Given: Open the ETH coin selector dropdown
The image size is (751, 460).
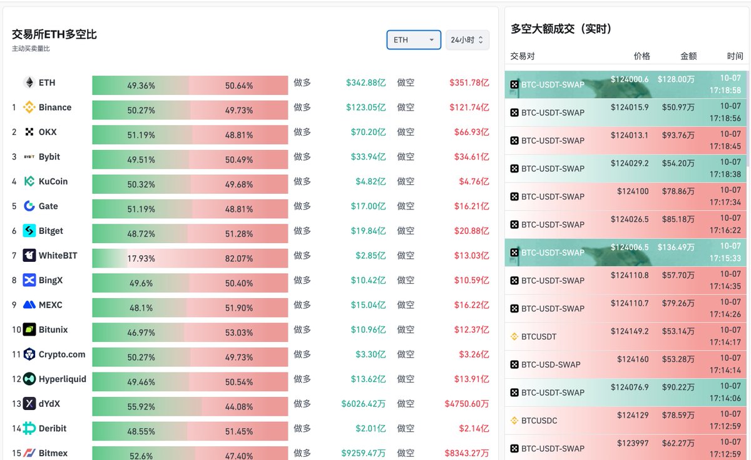Looking at the screenshot, I should (413, 40).
